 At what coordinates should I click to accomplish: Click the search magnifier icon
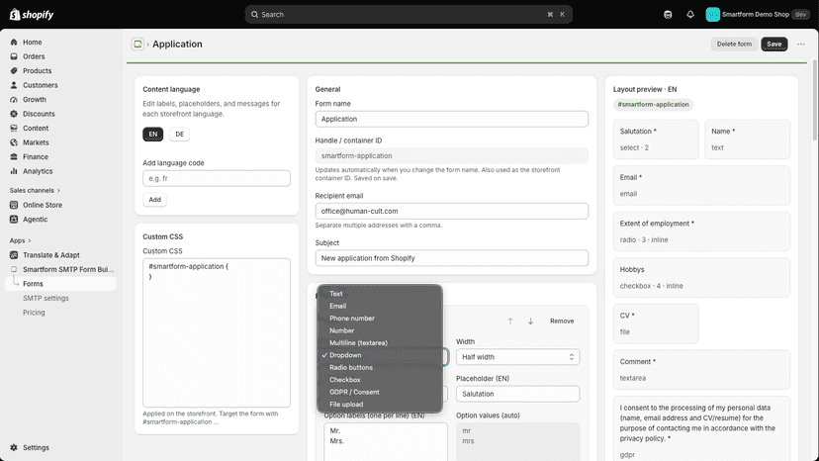pyautogui.click(x=254, y=14)
